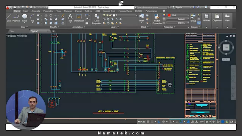Image resolution: width=242 pixels, height=136 pixels.
Task: Toggle snap mode in status bar
Action: [152, 122]
